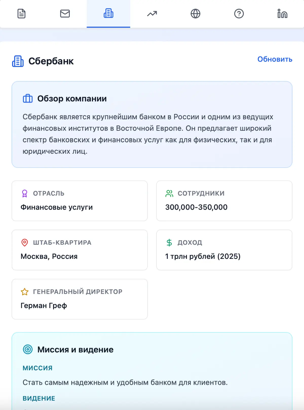Click the active building/company tab icon
The height and width of the screenshot is (410, 304).
tap(108, 14)
